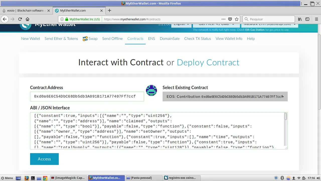Switch to the registro eos coino taskbar window
The width and height of the screenshot is (321, 181).
click(x=182, y=178)
